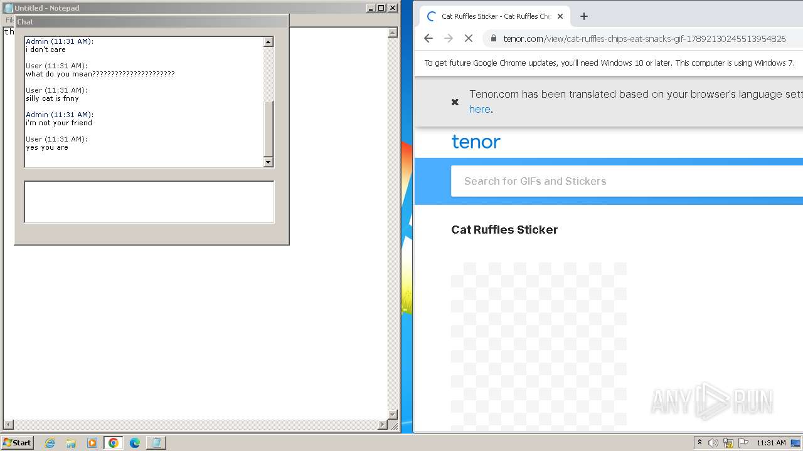Go forward in Chrome
This screenshot has height=451, width=803.
click(448, 38)
